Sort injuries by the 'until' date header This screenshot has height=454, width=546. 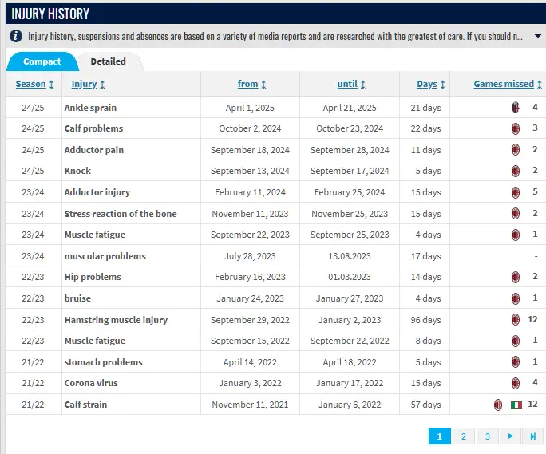click(351, 84)
